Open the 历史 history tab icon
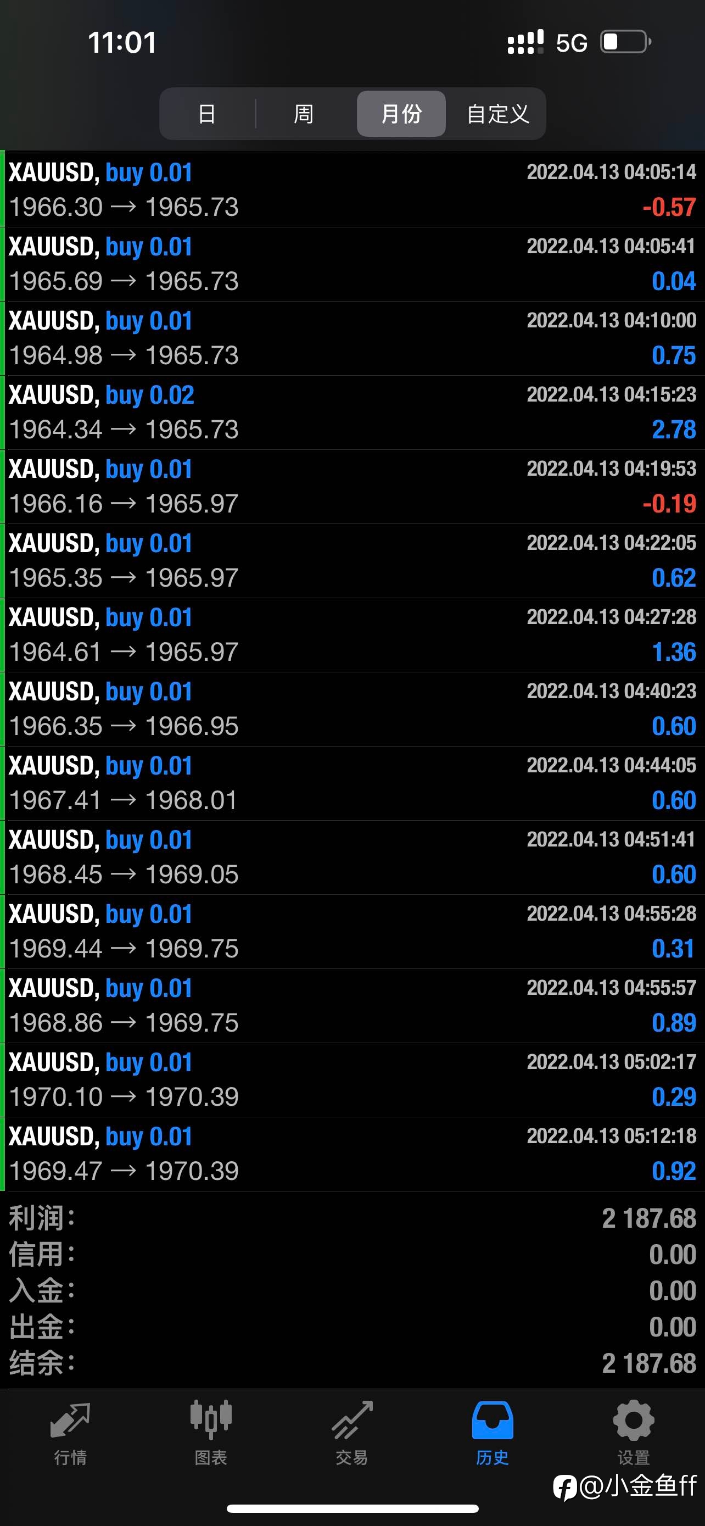This screenshot has width=705, height=1526. pyautogui.click(x=493, y=1421)
